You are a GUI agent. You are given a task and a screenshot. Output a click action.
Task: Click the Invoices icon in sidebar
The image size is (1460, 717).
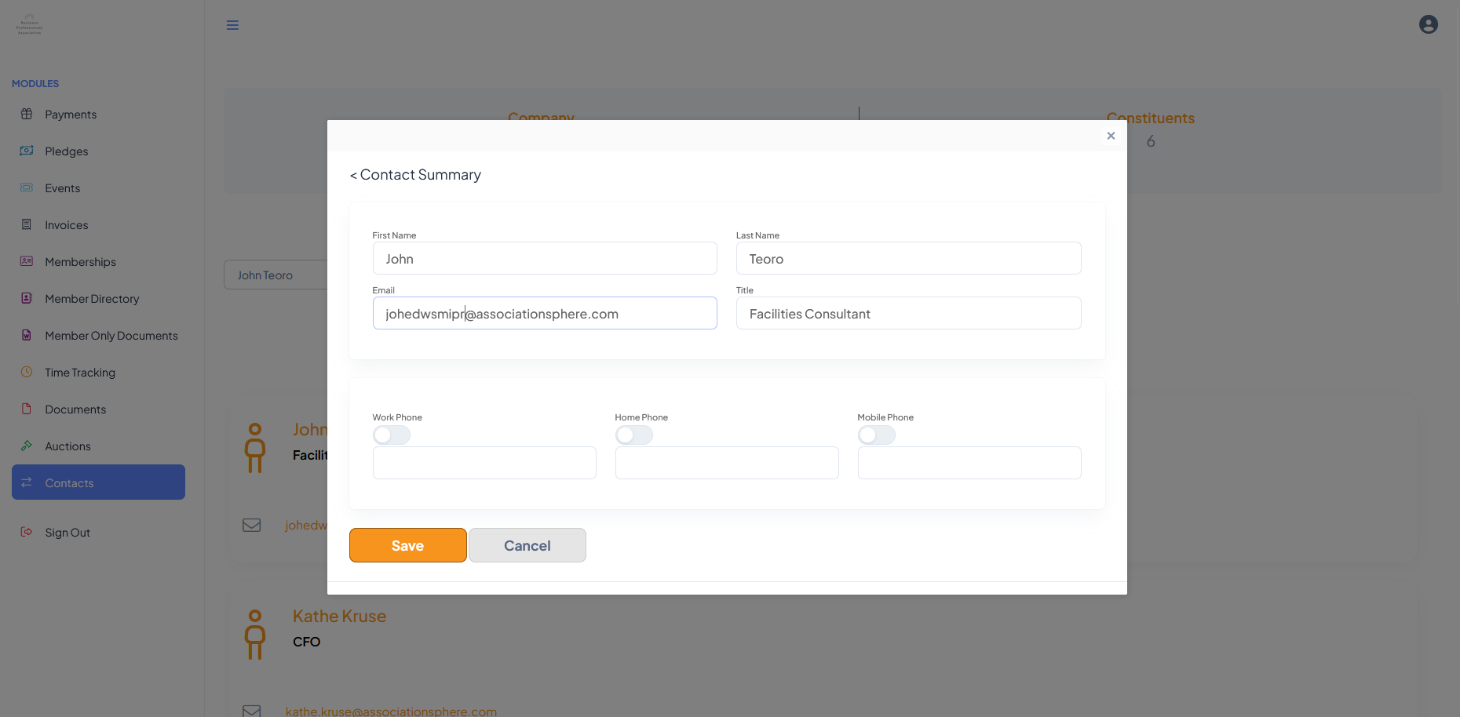pos(27,224)
